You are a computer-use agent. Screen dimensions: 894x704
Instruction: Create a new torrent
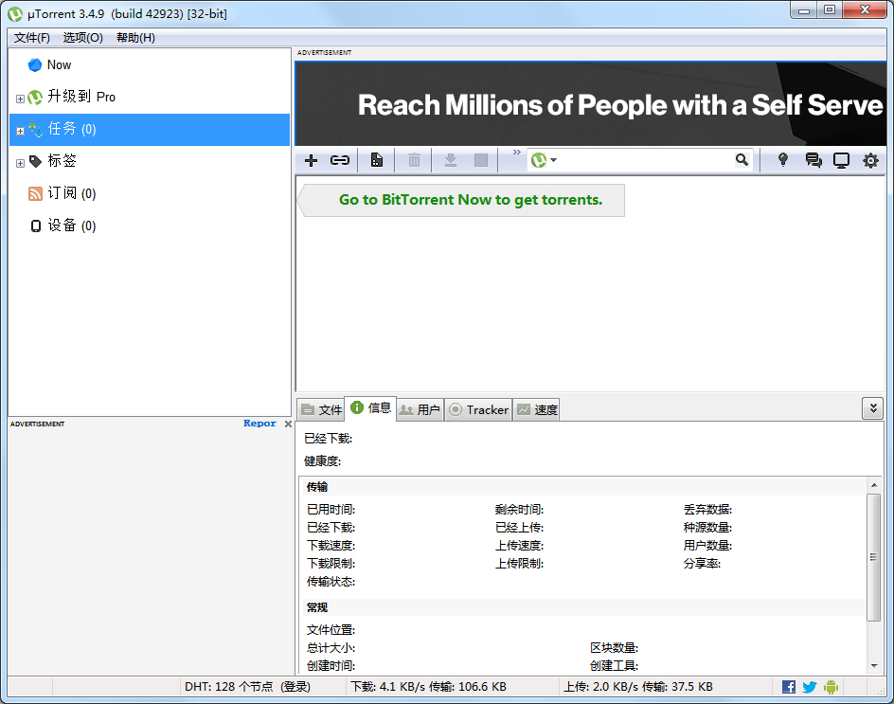point(376,160)
